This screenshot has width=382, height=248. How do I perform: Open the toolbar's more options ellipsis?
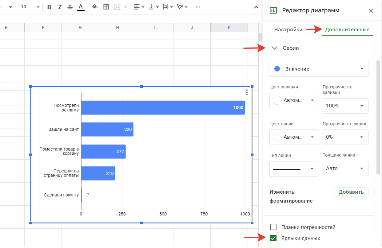[198, 7]
